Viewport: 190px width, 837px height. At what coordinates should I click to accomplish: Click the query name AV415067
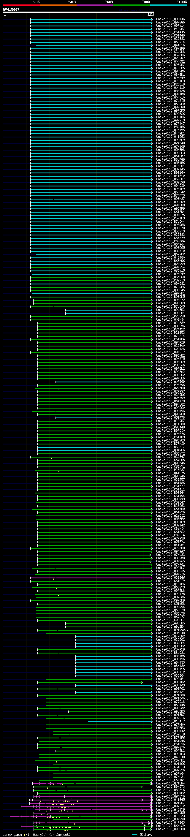tap(11, 10)
